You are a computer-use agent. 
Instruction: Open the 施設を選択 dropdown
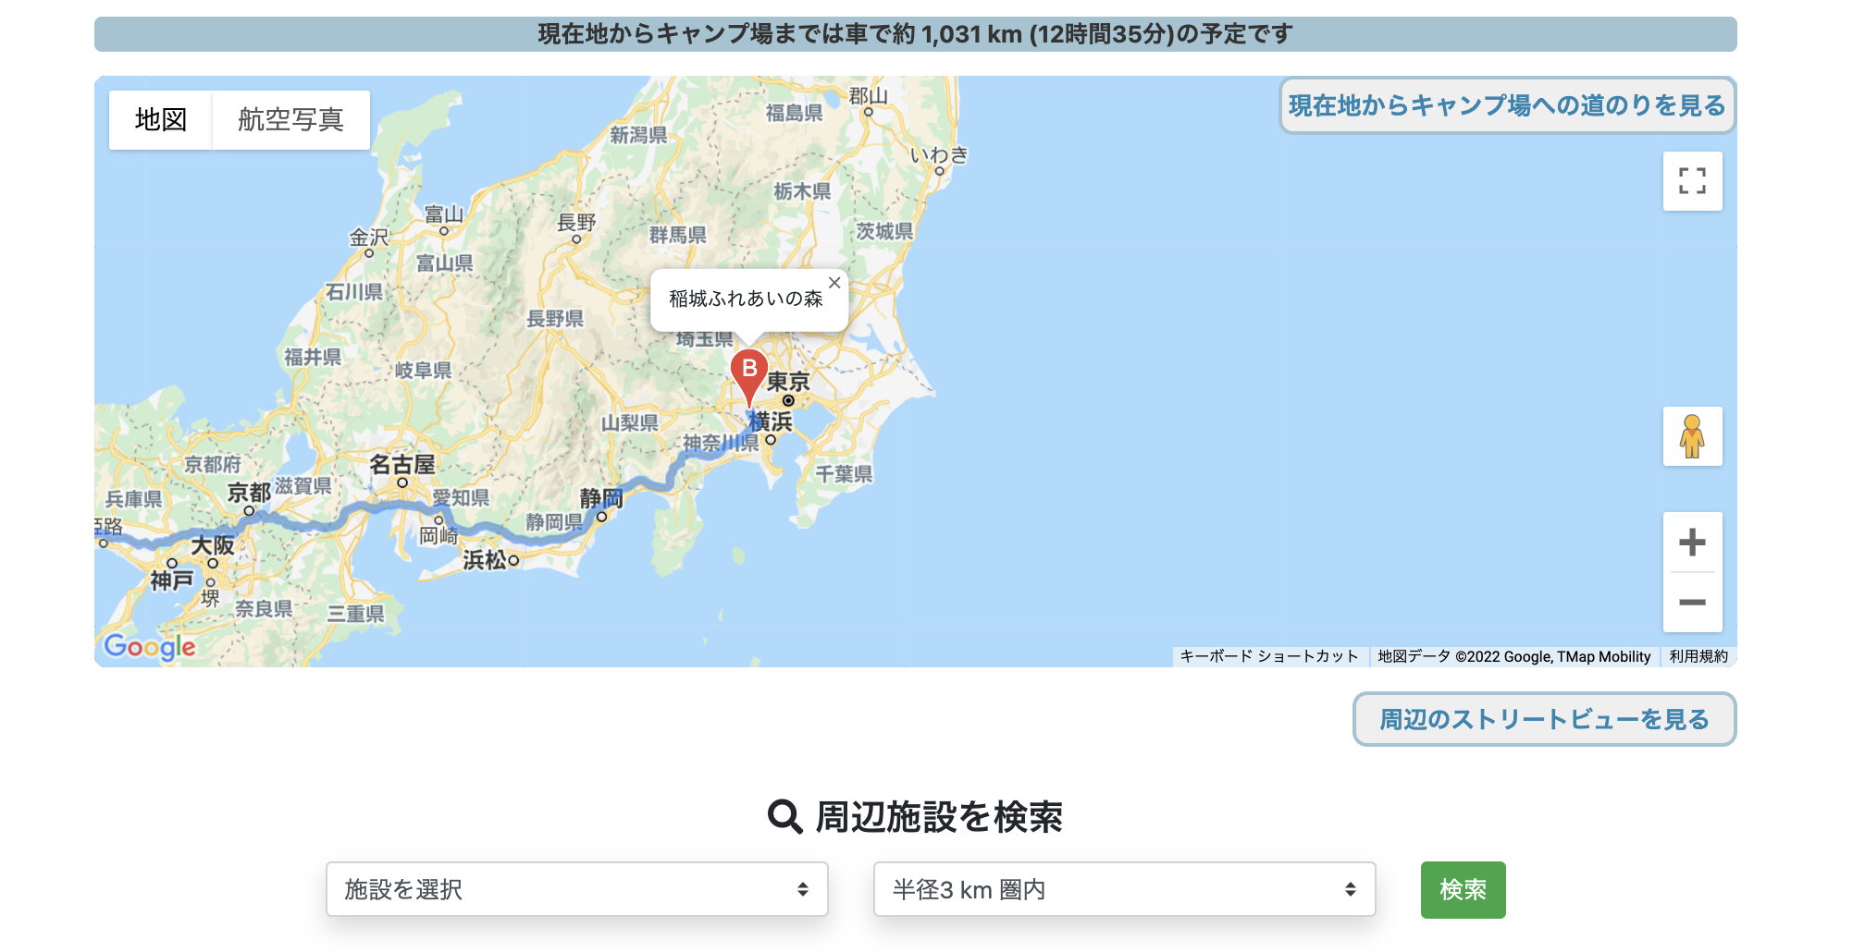tap(576, 889)
